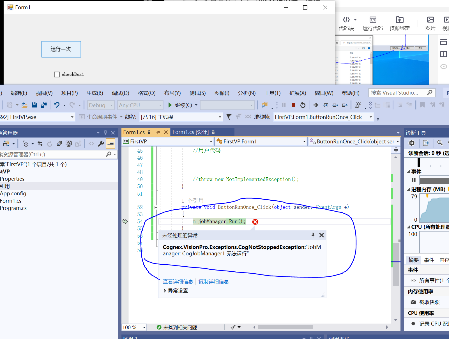Click the Save All icon

[44, 105]
